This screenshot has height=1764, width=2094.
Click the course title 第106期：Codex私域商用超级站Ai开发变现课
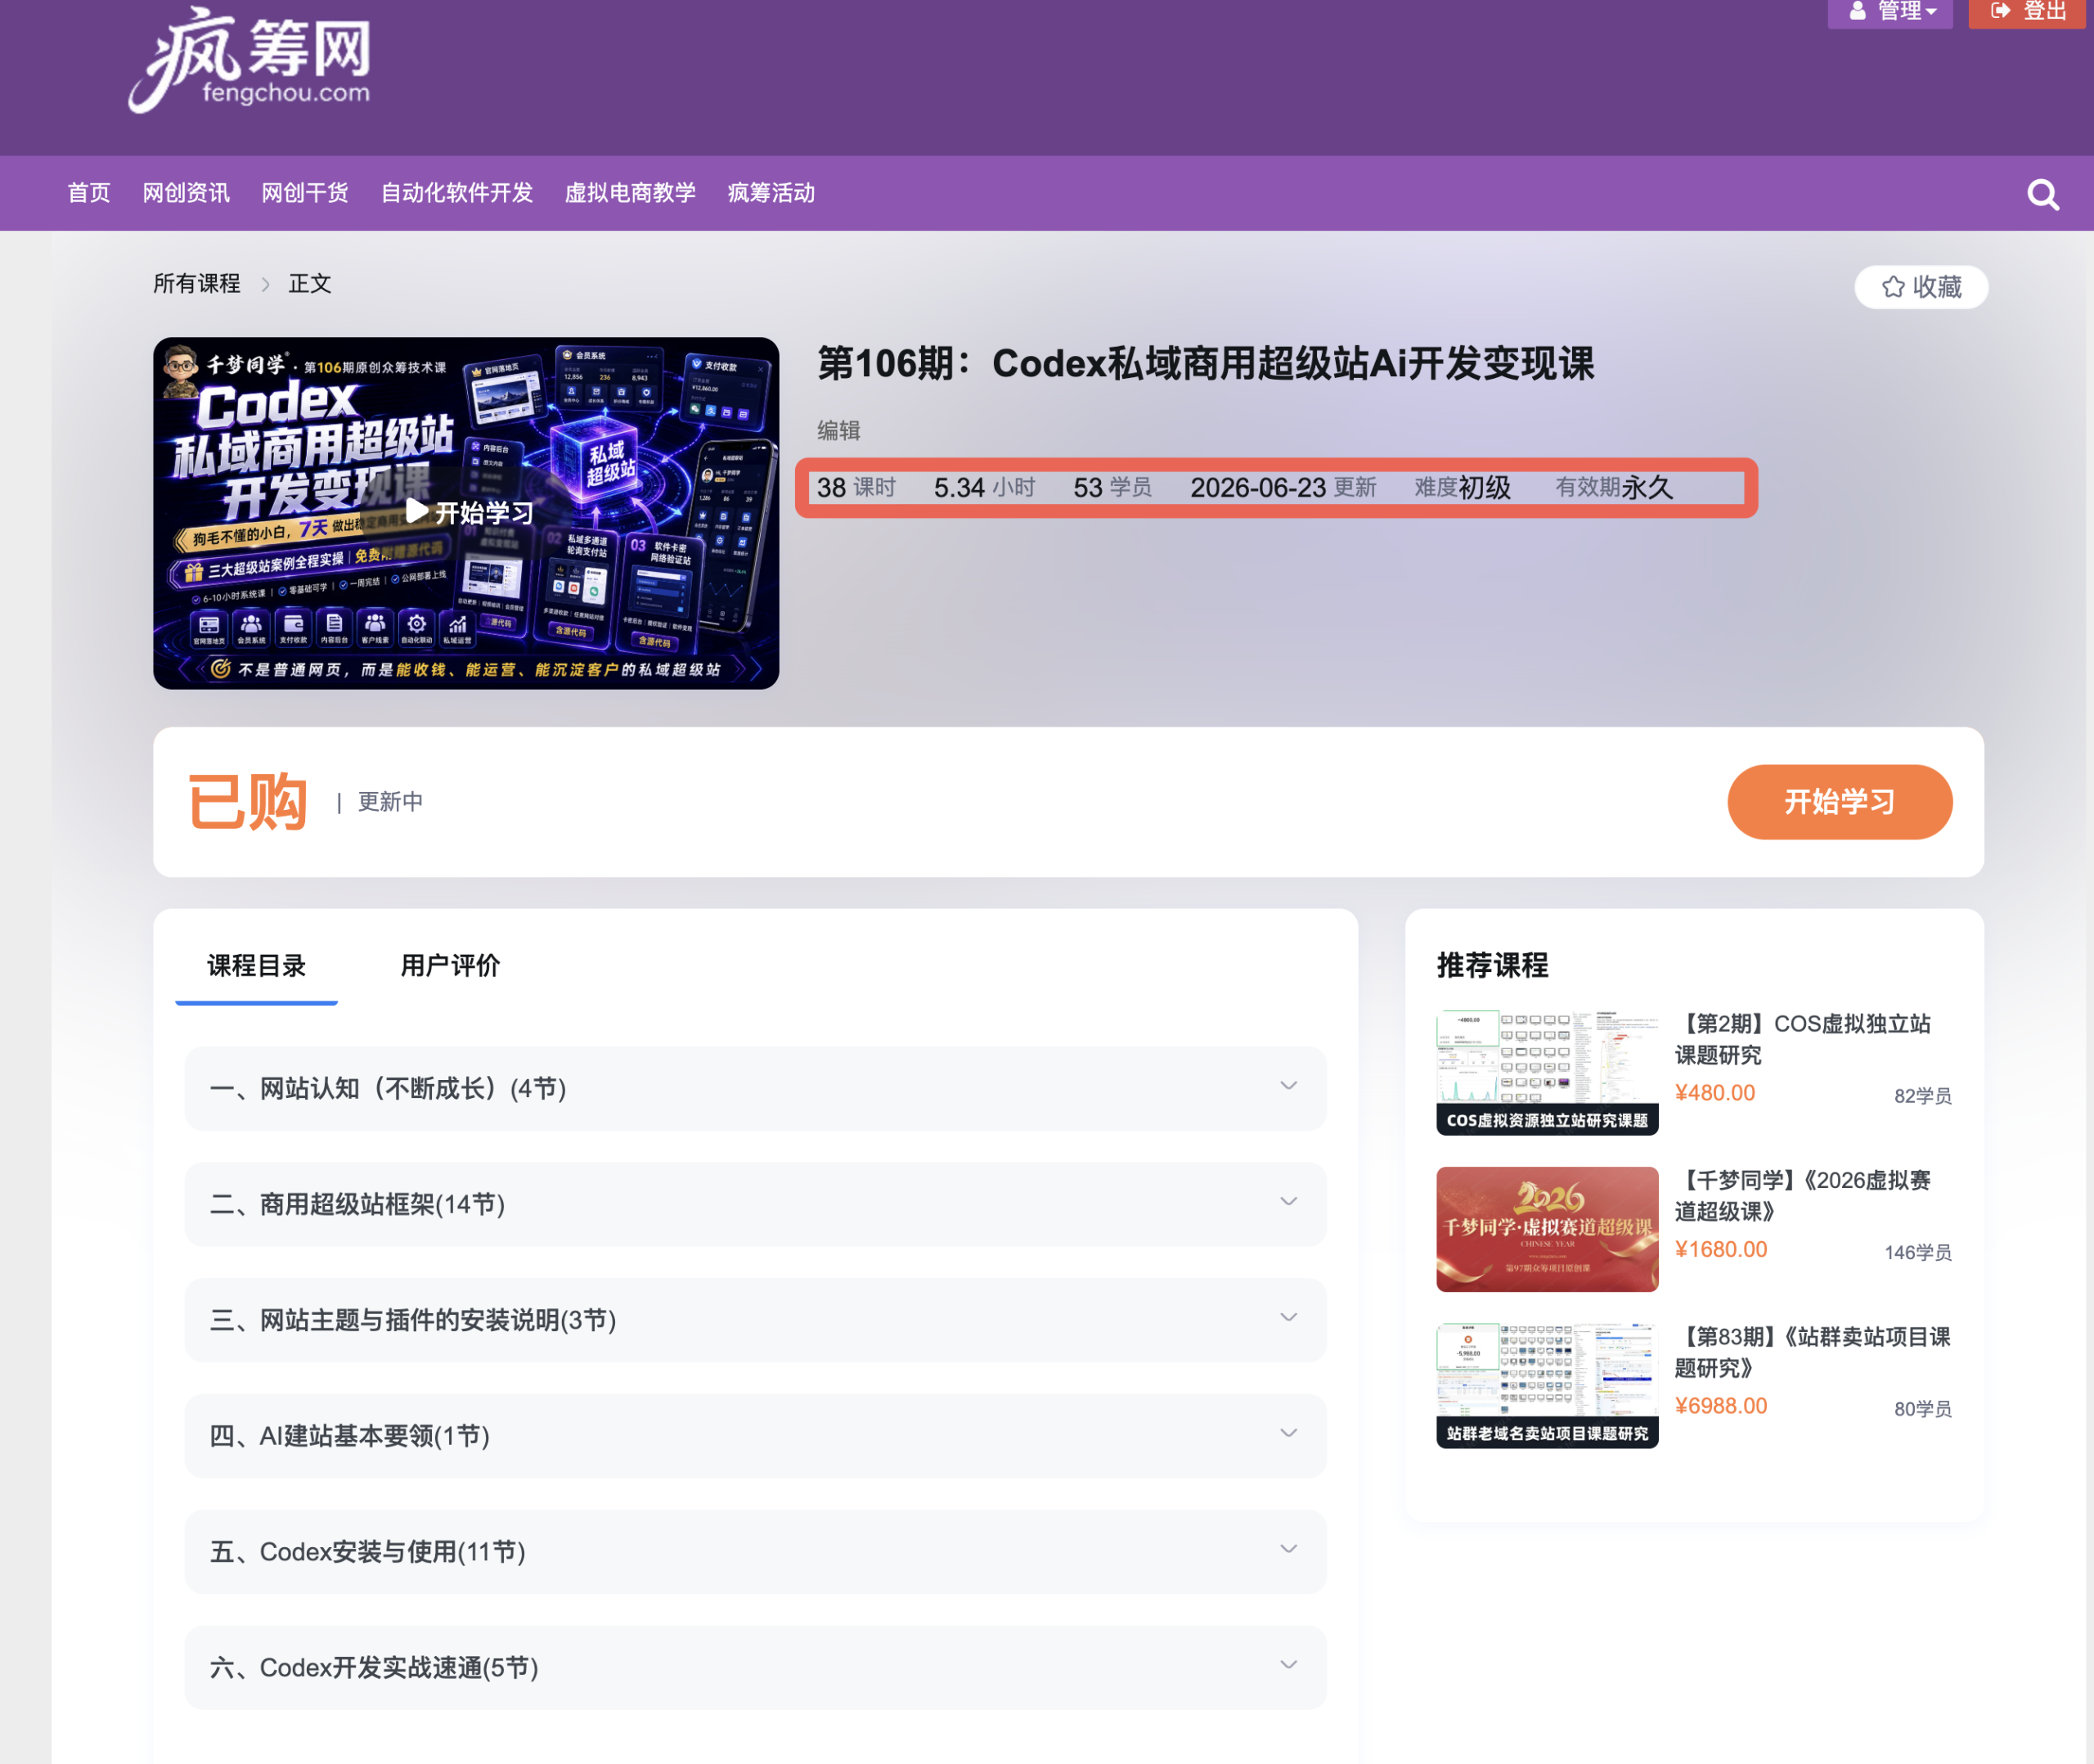(x=1206, y=363)
